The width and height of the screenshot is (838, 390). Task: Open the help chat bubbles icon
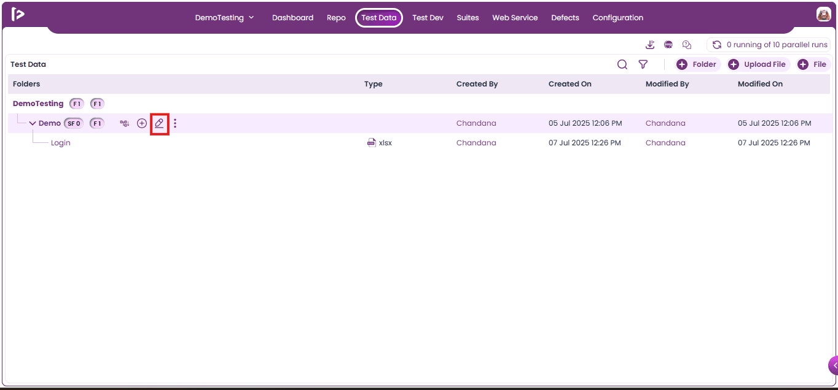coord(687,45)
